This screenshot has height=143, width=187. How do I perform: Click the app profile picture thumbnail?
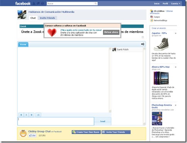pos(22,15)
